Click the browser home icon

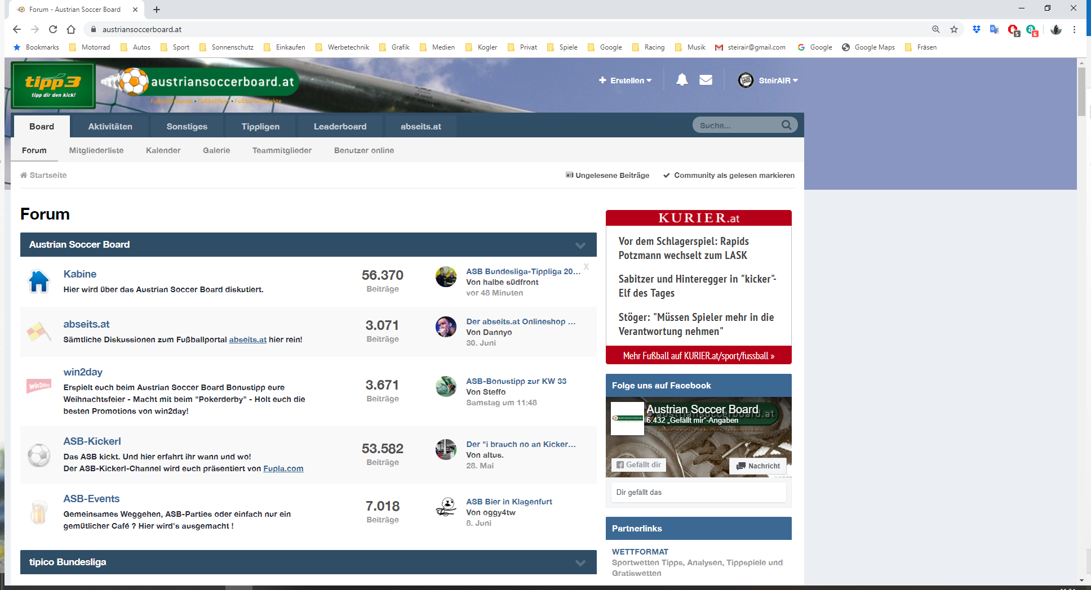coord(71,29)
